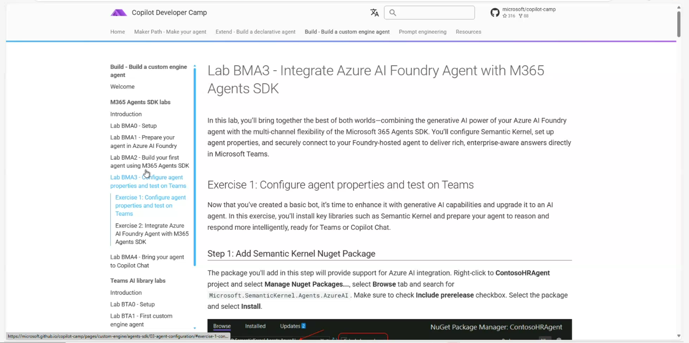The height and width of the screenshot is (343, 689).
Task: Select Build - Build a custom engine agent tab
Action: 347,32
